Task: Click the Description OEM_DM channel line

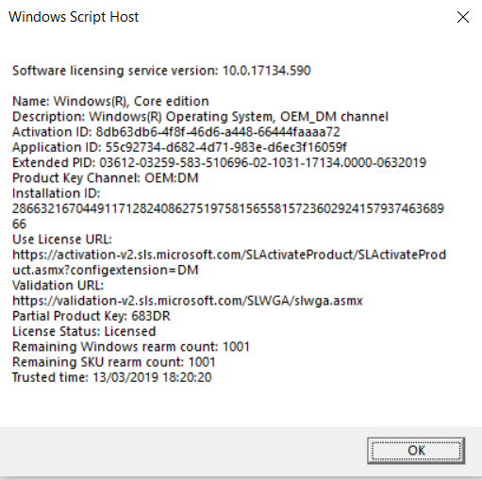Action: 200,117
